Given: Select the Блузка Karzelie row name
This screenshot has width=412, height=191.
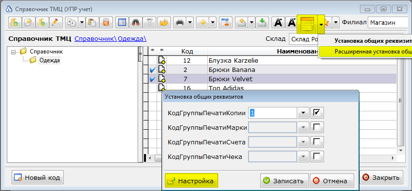Looking at the screenshot, I should (x=233, y=61).
